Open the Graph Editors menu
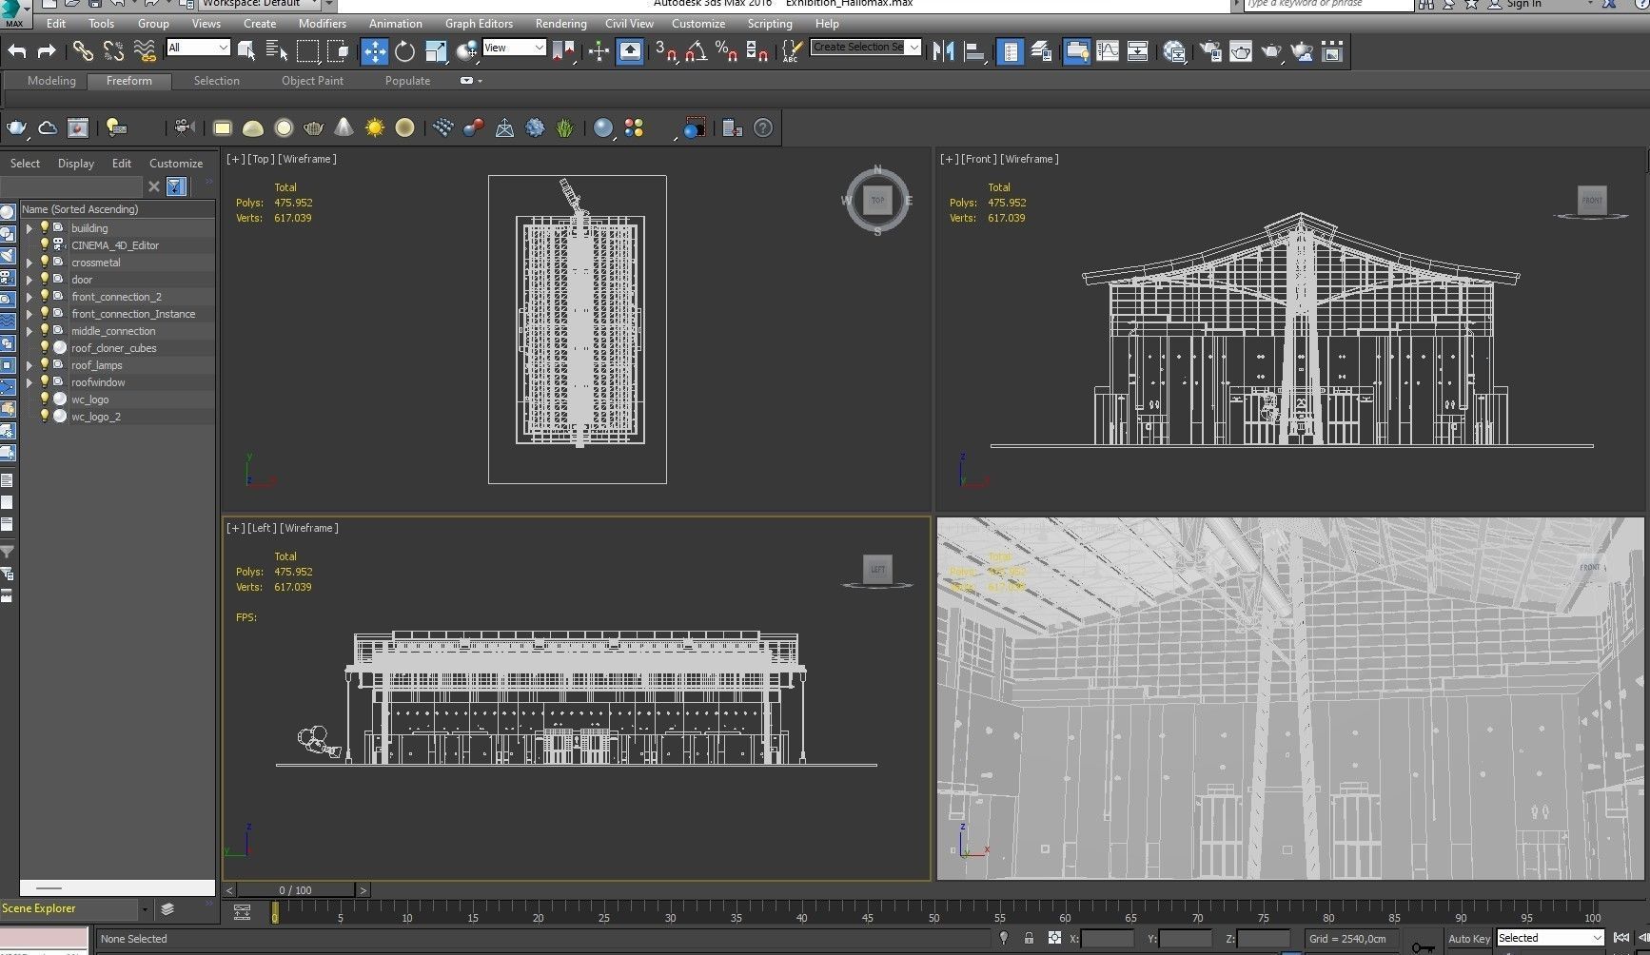Screen dimensions: 1650x955 point(479,24)
